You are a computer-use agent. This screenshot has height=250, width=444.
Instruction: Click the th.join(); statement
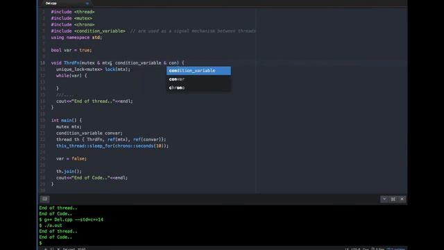tap(69, 172)
